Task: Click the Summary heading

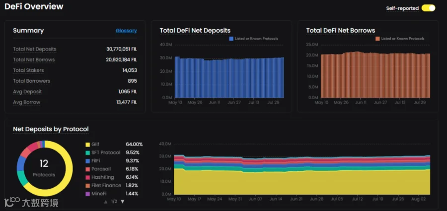Action: [x=28, y=31]
